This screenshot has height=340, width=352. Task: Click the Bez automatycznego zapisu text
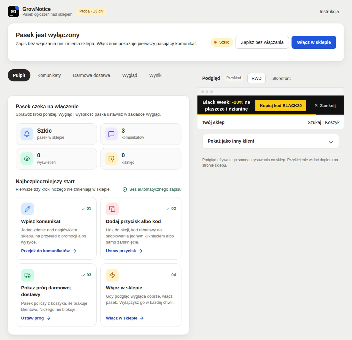(155, 189)
